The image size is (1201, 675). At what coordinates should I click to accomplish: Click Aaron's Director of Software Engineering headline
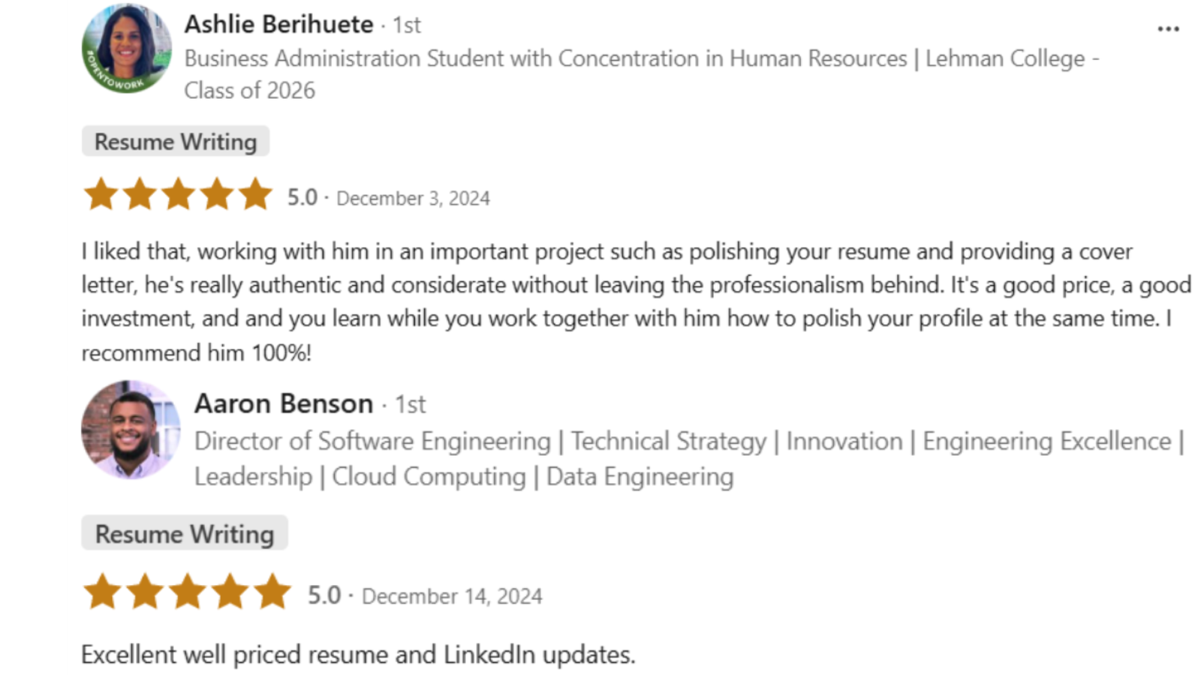[689, 459]
